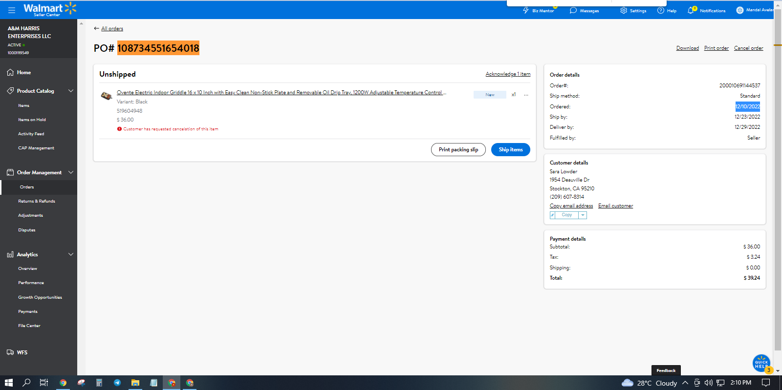This screenshot has width=782, height=390.
Task: Open Payments page
Action: tap(28, 311)
